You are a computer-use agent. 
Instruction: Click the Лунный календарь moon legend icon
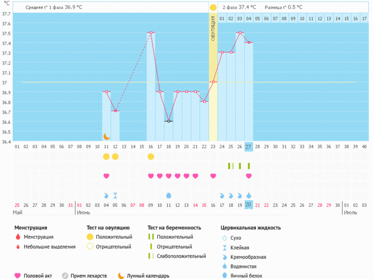tap(121, 276)
